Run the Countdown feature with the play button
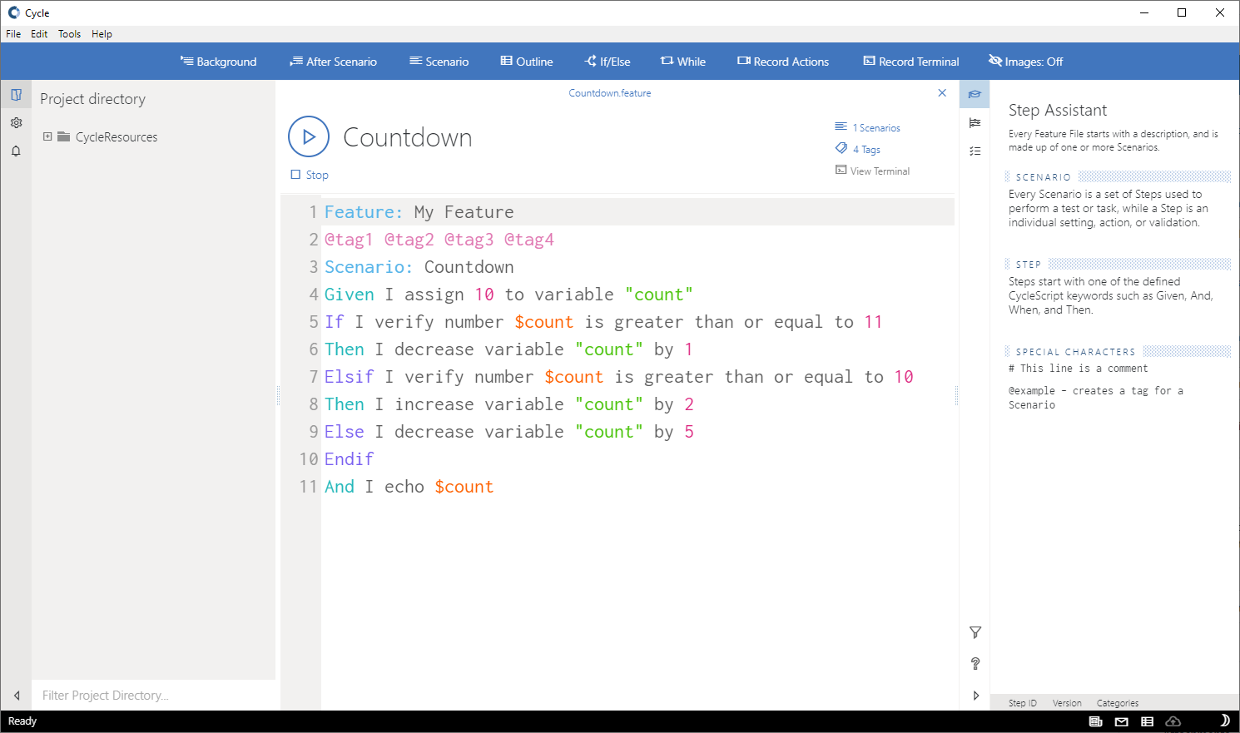Screen dimensions: 1240x733 point(309,136)
